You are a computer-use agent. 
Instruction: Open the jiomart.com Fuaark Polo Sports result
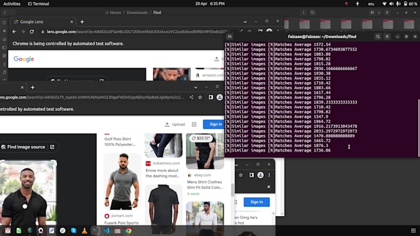point(122,219)
